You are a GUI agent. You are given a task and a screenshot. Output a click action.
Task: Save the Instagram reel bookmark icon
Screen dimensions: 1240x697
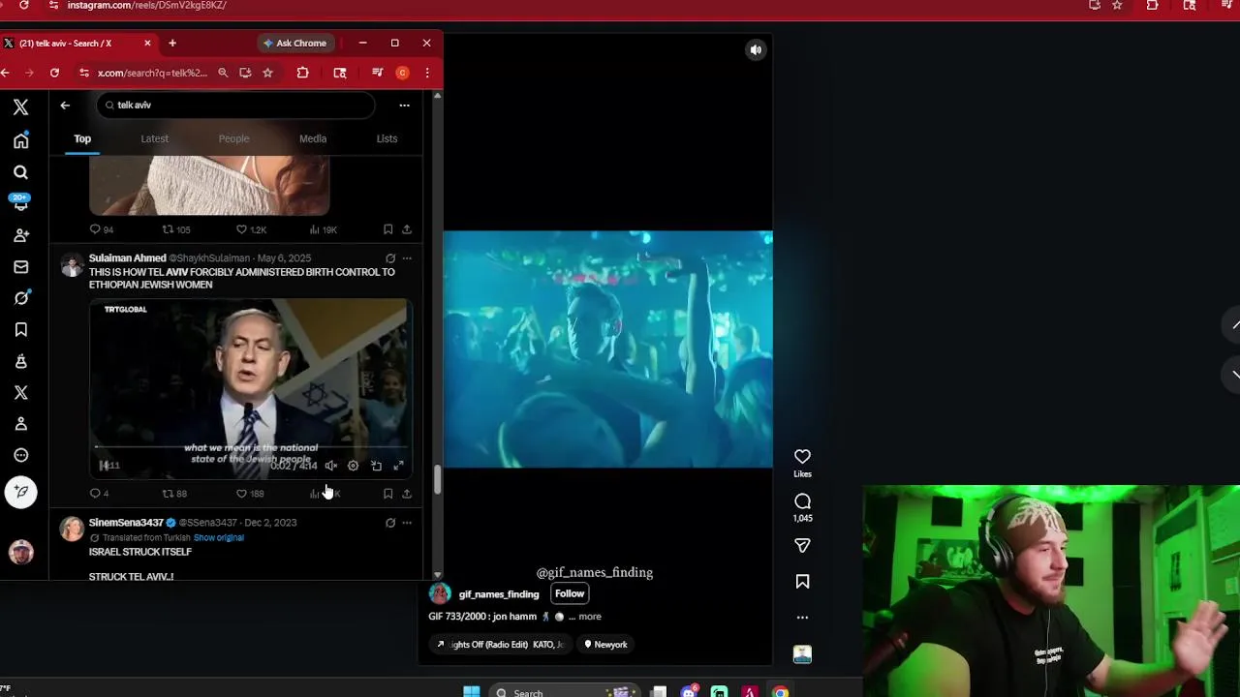[x=802, y=582]
